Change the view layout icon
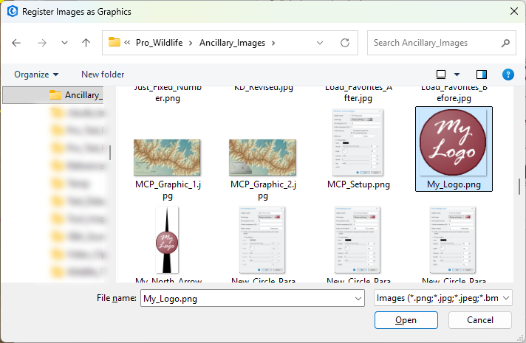 pos(441,75)
